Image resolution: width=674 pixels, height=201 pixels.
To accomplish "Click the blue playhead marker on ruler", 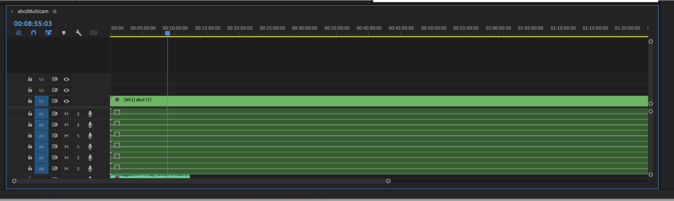I will click(168, 33).
